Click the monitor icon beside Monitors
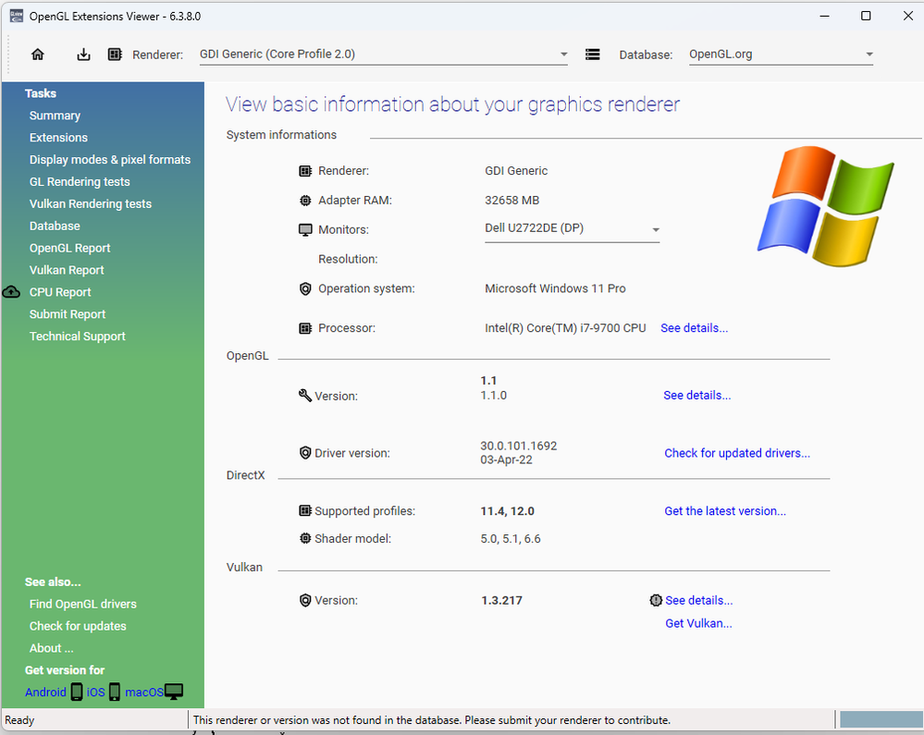This screenshot has width=924, height=735. click(x=305, y=230)
